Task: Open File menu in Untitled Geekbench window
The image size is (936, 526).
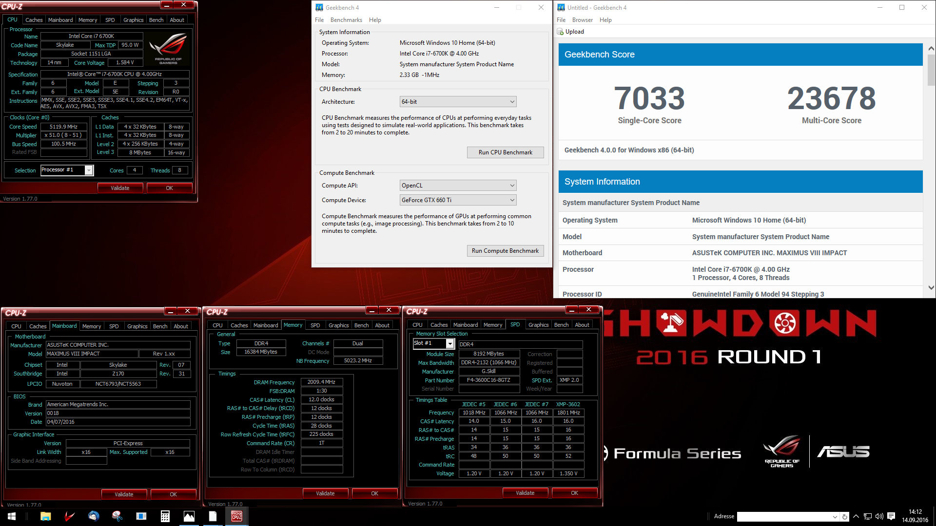Action: click(x=561, y=20)
